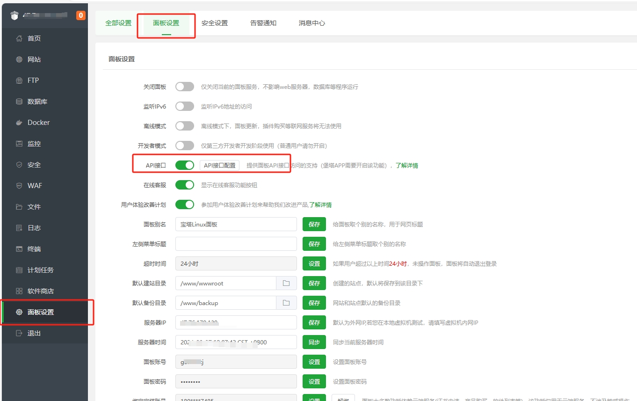This screenshot has width=637, height=401.
Task: Enable the 开发者模式 switch
Action: click(185, 146)
